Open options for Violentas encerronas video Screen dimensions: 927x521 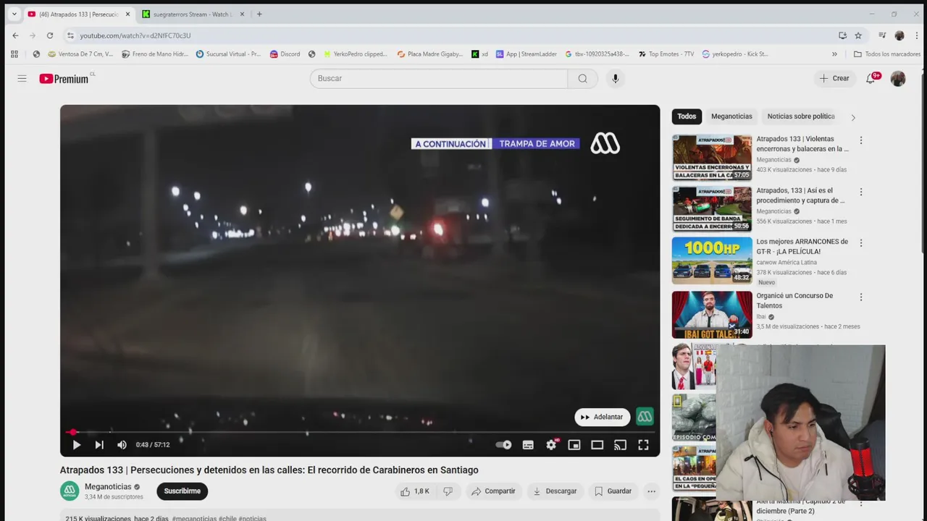pos(861,140)
